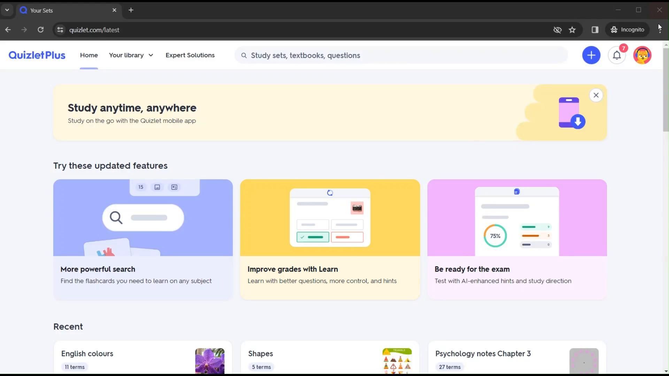Go to the Home tab
The image size is (669, 376).
[x=89, y=55]
